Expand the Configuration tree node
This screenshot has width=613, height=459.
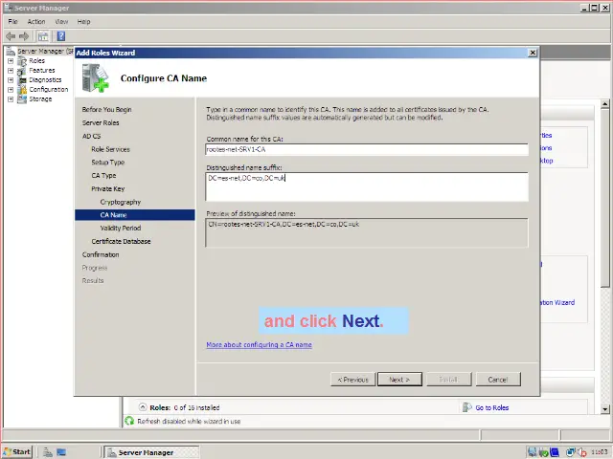pos(11,89)
